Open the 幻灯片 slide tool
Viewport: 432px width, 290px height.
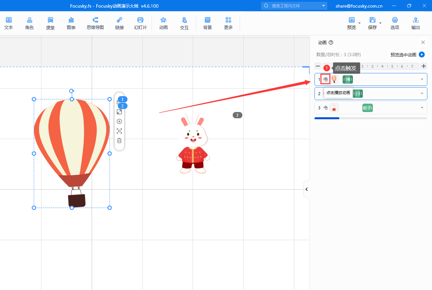[140, 23]
